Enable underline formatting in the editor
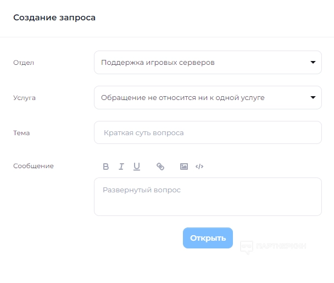 137,167
